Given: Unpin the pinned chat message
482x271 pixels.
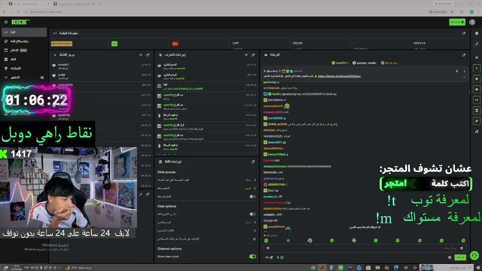Looking at the screenshot, I should coord(457,71).
